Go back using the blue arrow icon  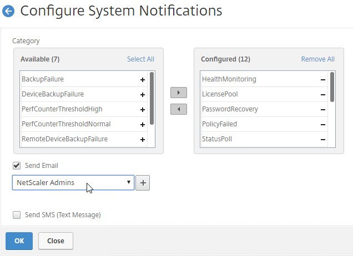(8, 11)
